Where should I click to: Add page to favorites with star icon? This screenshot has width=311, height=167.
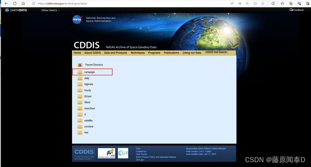pos(263,3)
